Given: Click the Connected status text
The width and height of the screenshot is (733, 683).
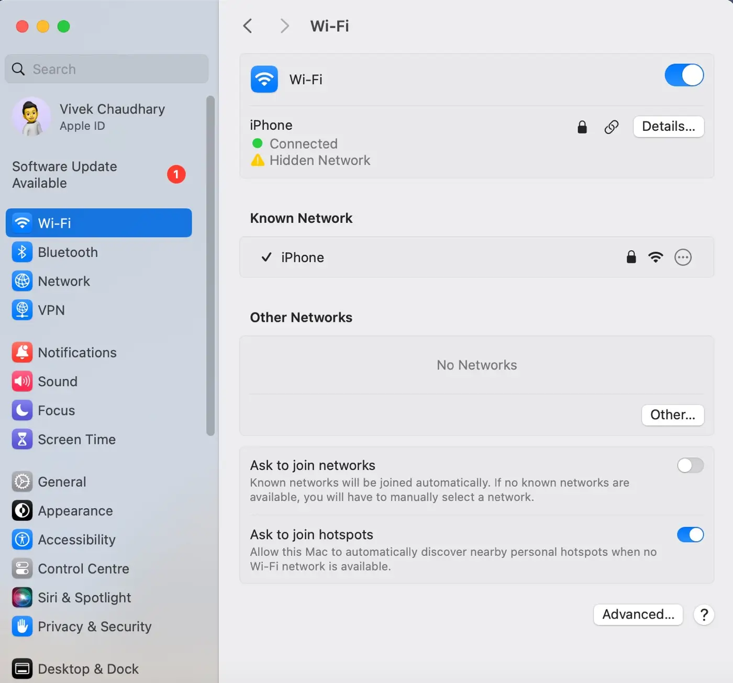Looking at the screenshot, I should [x=304, y=144].
